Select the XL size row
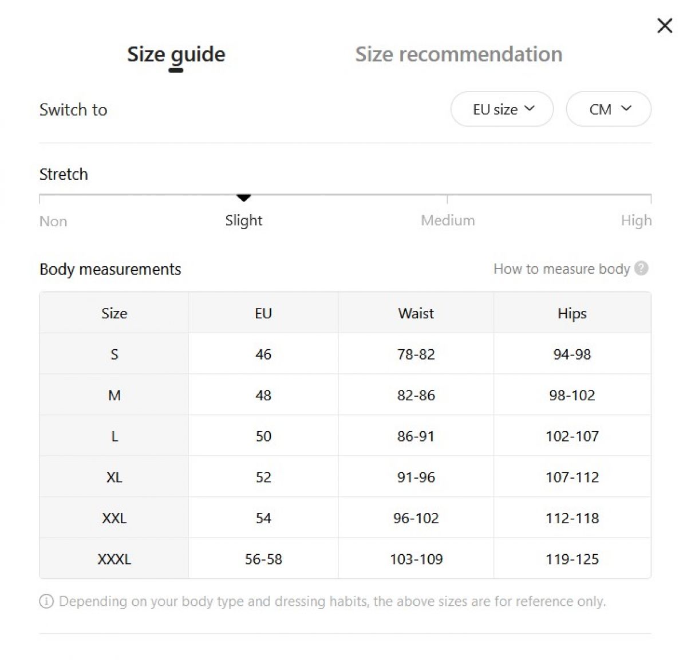687x667 pixels. [x=345, y=476]
